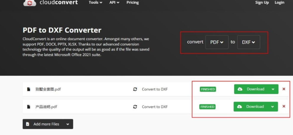Click the Add more Files button

48,124
